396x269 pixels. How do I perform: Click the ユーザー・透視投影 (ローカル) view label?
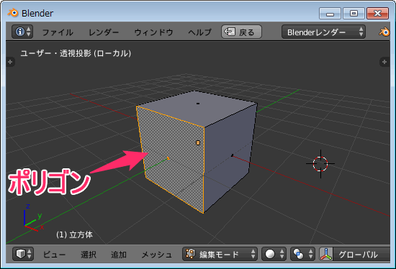click(x=76, y=53)
